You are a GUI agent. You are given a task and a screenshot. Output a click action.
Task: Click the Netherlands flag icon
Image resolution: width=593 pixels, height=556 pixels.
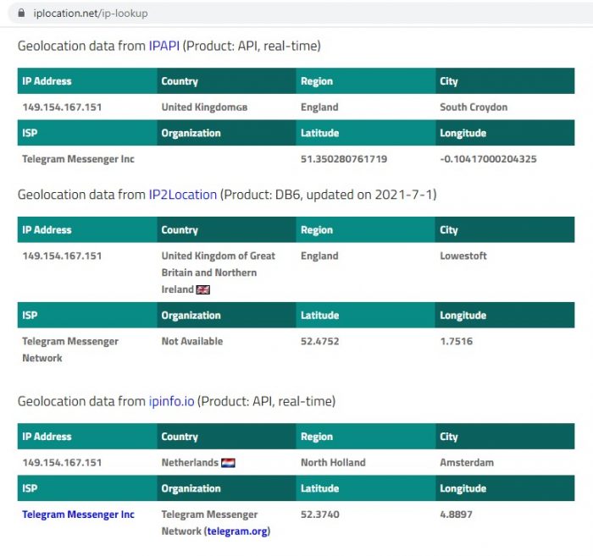(228, 463)
